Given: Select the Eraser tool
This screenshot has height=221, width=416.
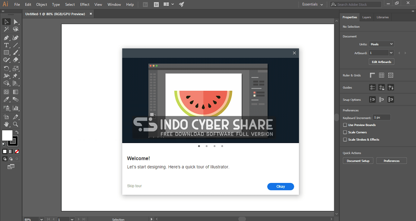Looking at the screenshot, I should tap(16, 60).
